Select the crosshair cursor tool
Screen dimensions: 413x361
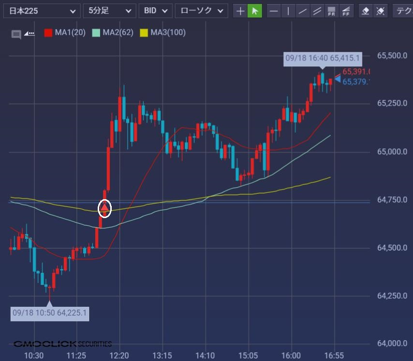click(240, 11)
